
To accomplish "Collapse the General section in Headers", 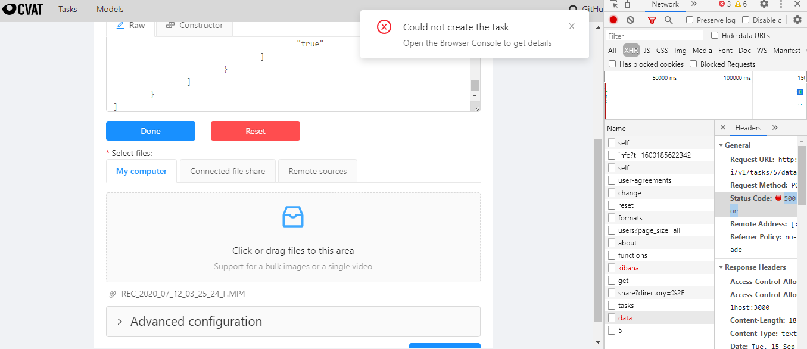I will pos(721,145).
